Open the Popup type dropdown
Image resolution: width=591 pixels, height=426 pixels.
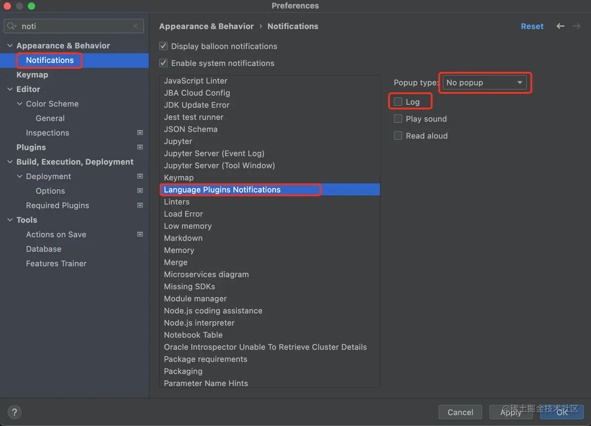tap(485, 82)
